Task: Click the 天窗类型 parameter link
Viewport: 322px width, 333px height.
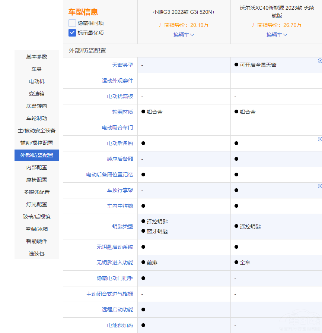Action: pos(122,65)
